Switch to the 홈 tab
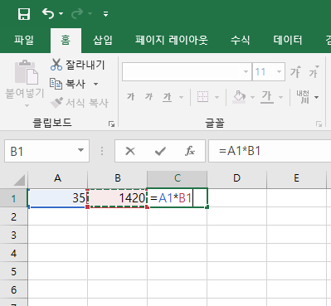Screen dimensions: 331x306 point(66,40)
